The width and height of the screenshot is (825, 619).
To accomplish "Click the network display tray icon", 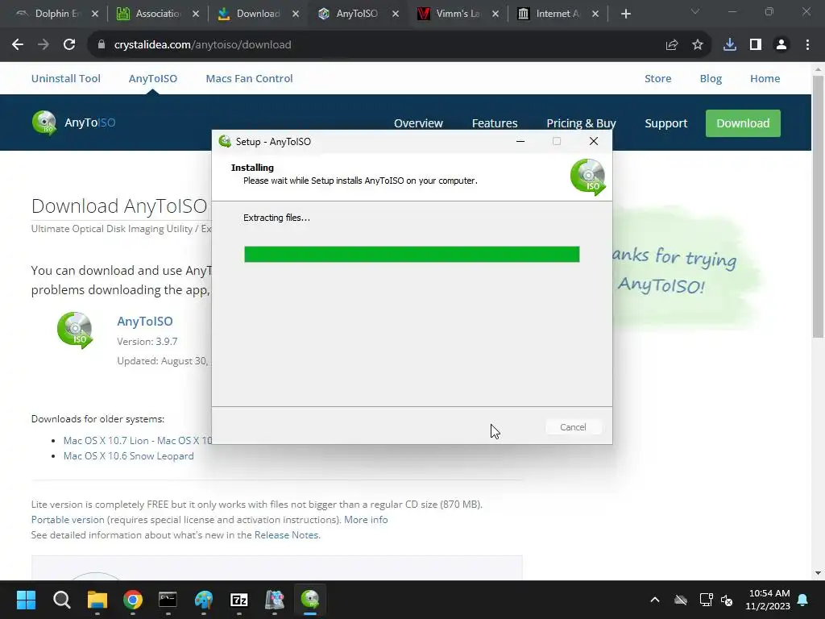I will click(706, 600).
